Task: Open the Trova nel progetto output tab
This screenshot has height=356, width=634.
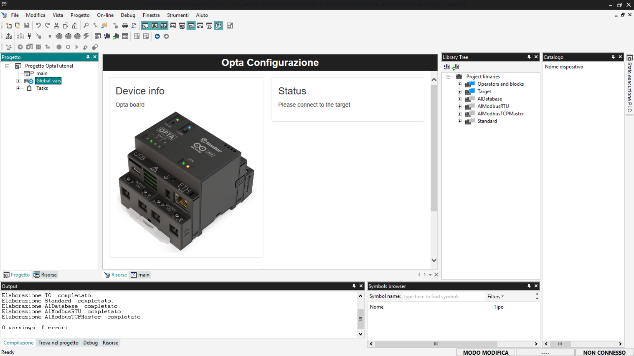Action: [58, 343]
